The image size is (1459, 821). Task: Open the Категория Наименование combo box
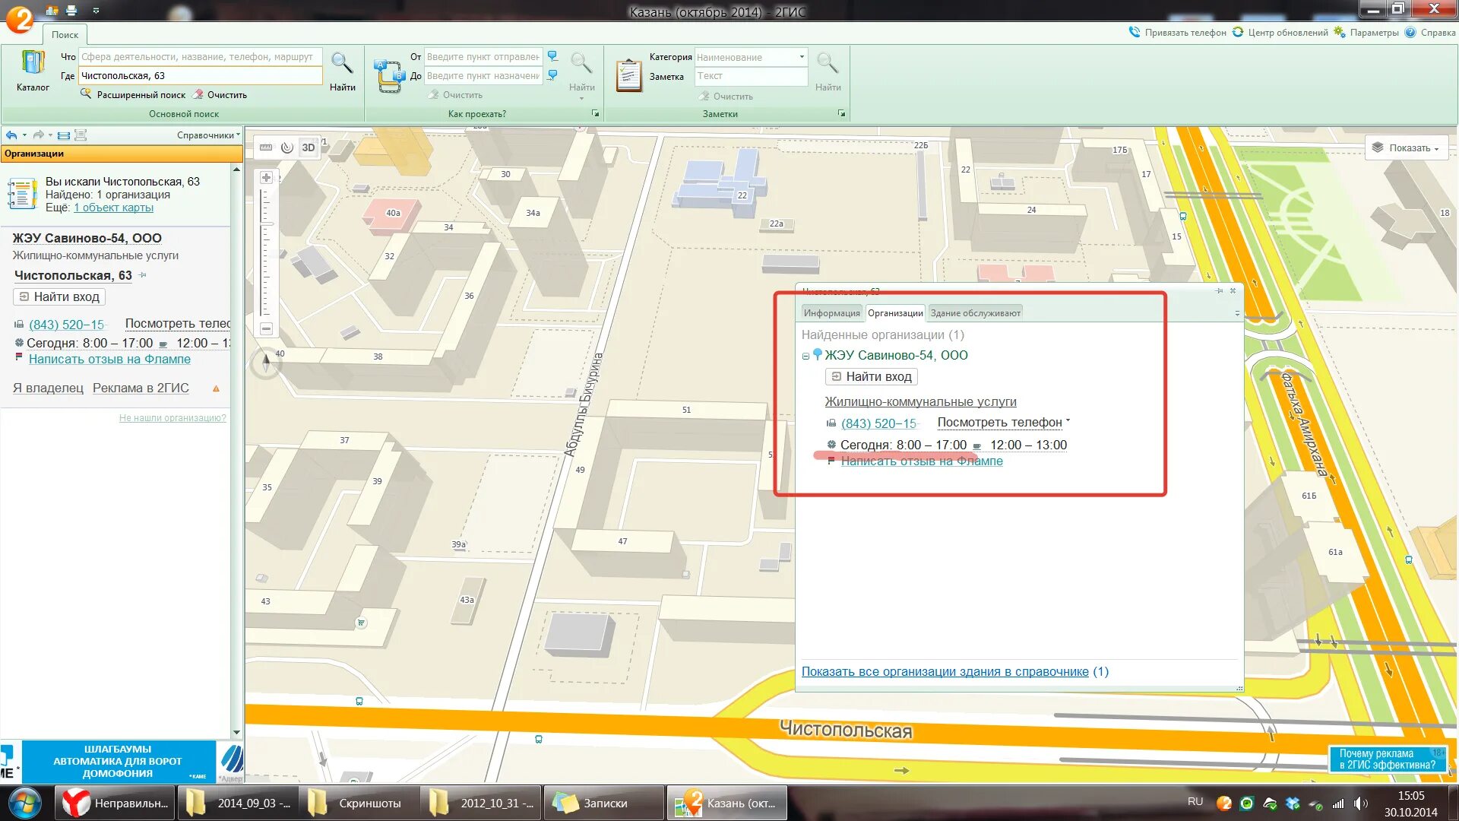(x=751, y=57)
